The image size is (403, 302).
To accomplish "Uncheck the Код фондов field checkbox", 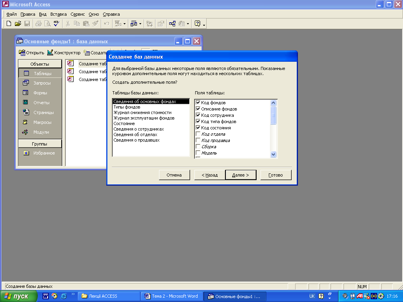I will click(x=198, y=103).
